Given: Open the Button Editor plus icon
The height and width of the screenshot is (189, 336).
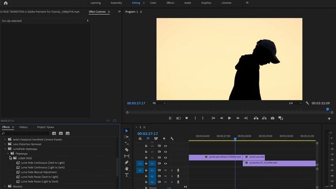Looking at the screenshot, I should 329,119.
